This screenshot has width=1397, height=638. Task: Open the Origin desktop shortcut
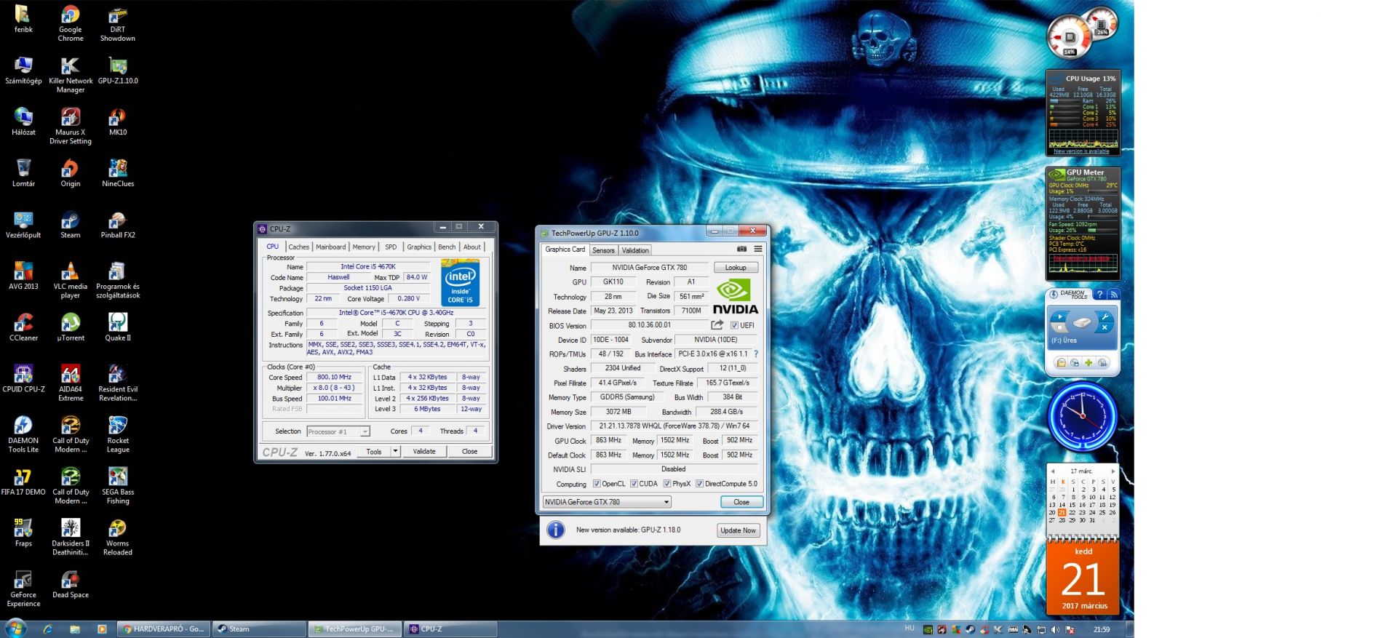[71, 174]
